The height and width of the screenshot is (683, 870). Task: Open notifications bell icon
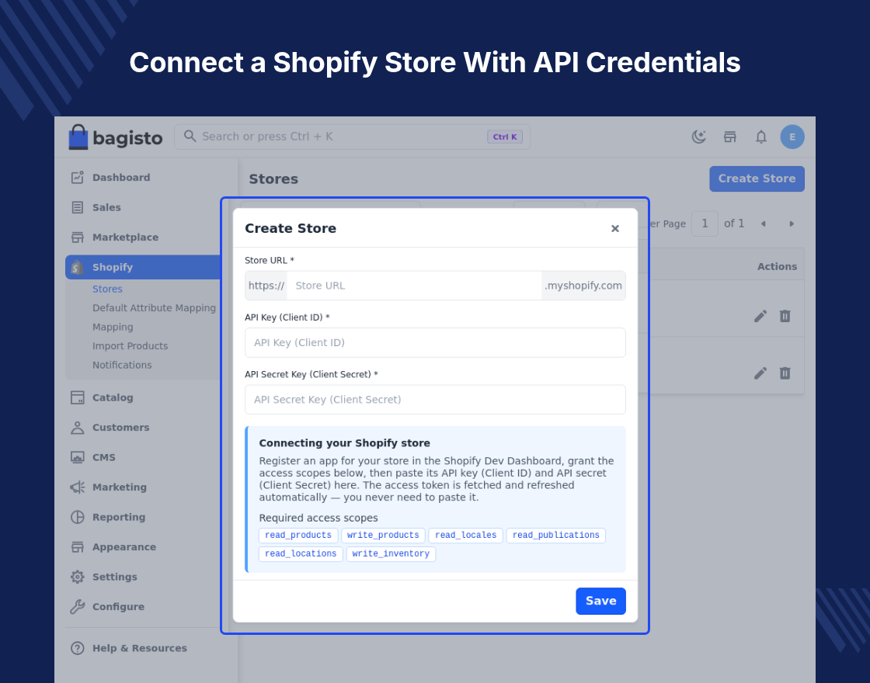coord(760,137)
